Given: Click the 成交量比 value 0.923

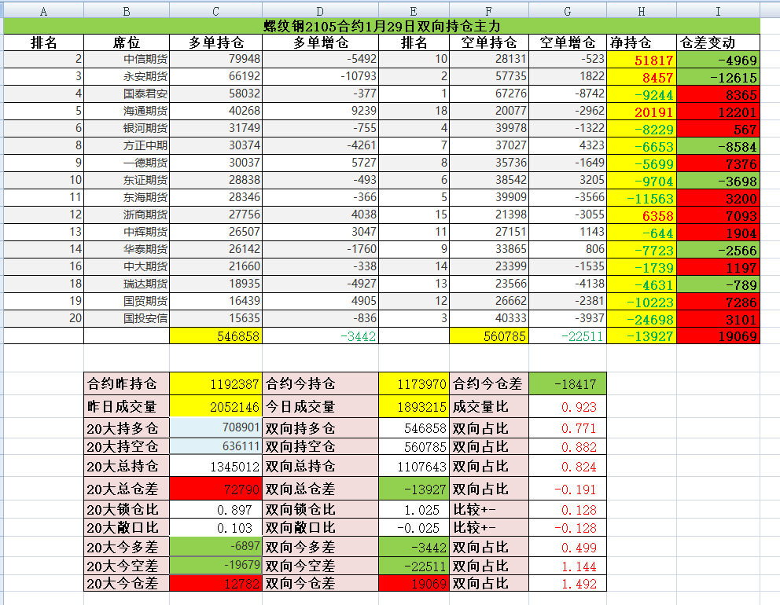Looking at the screenshot, I should [568, 407].
